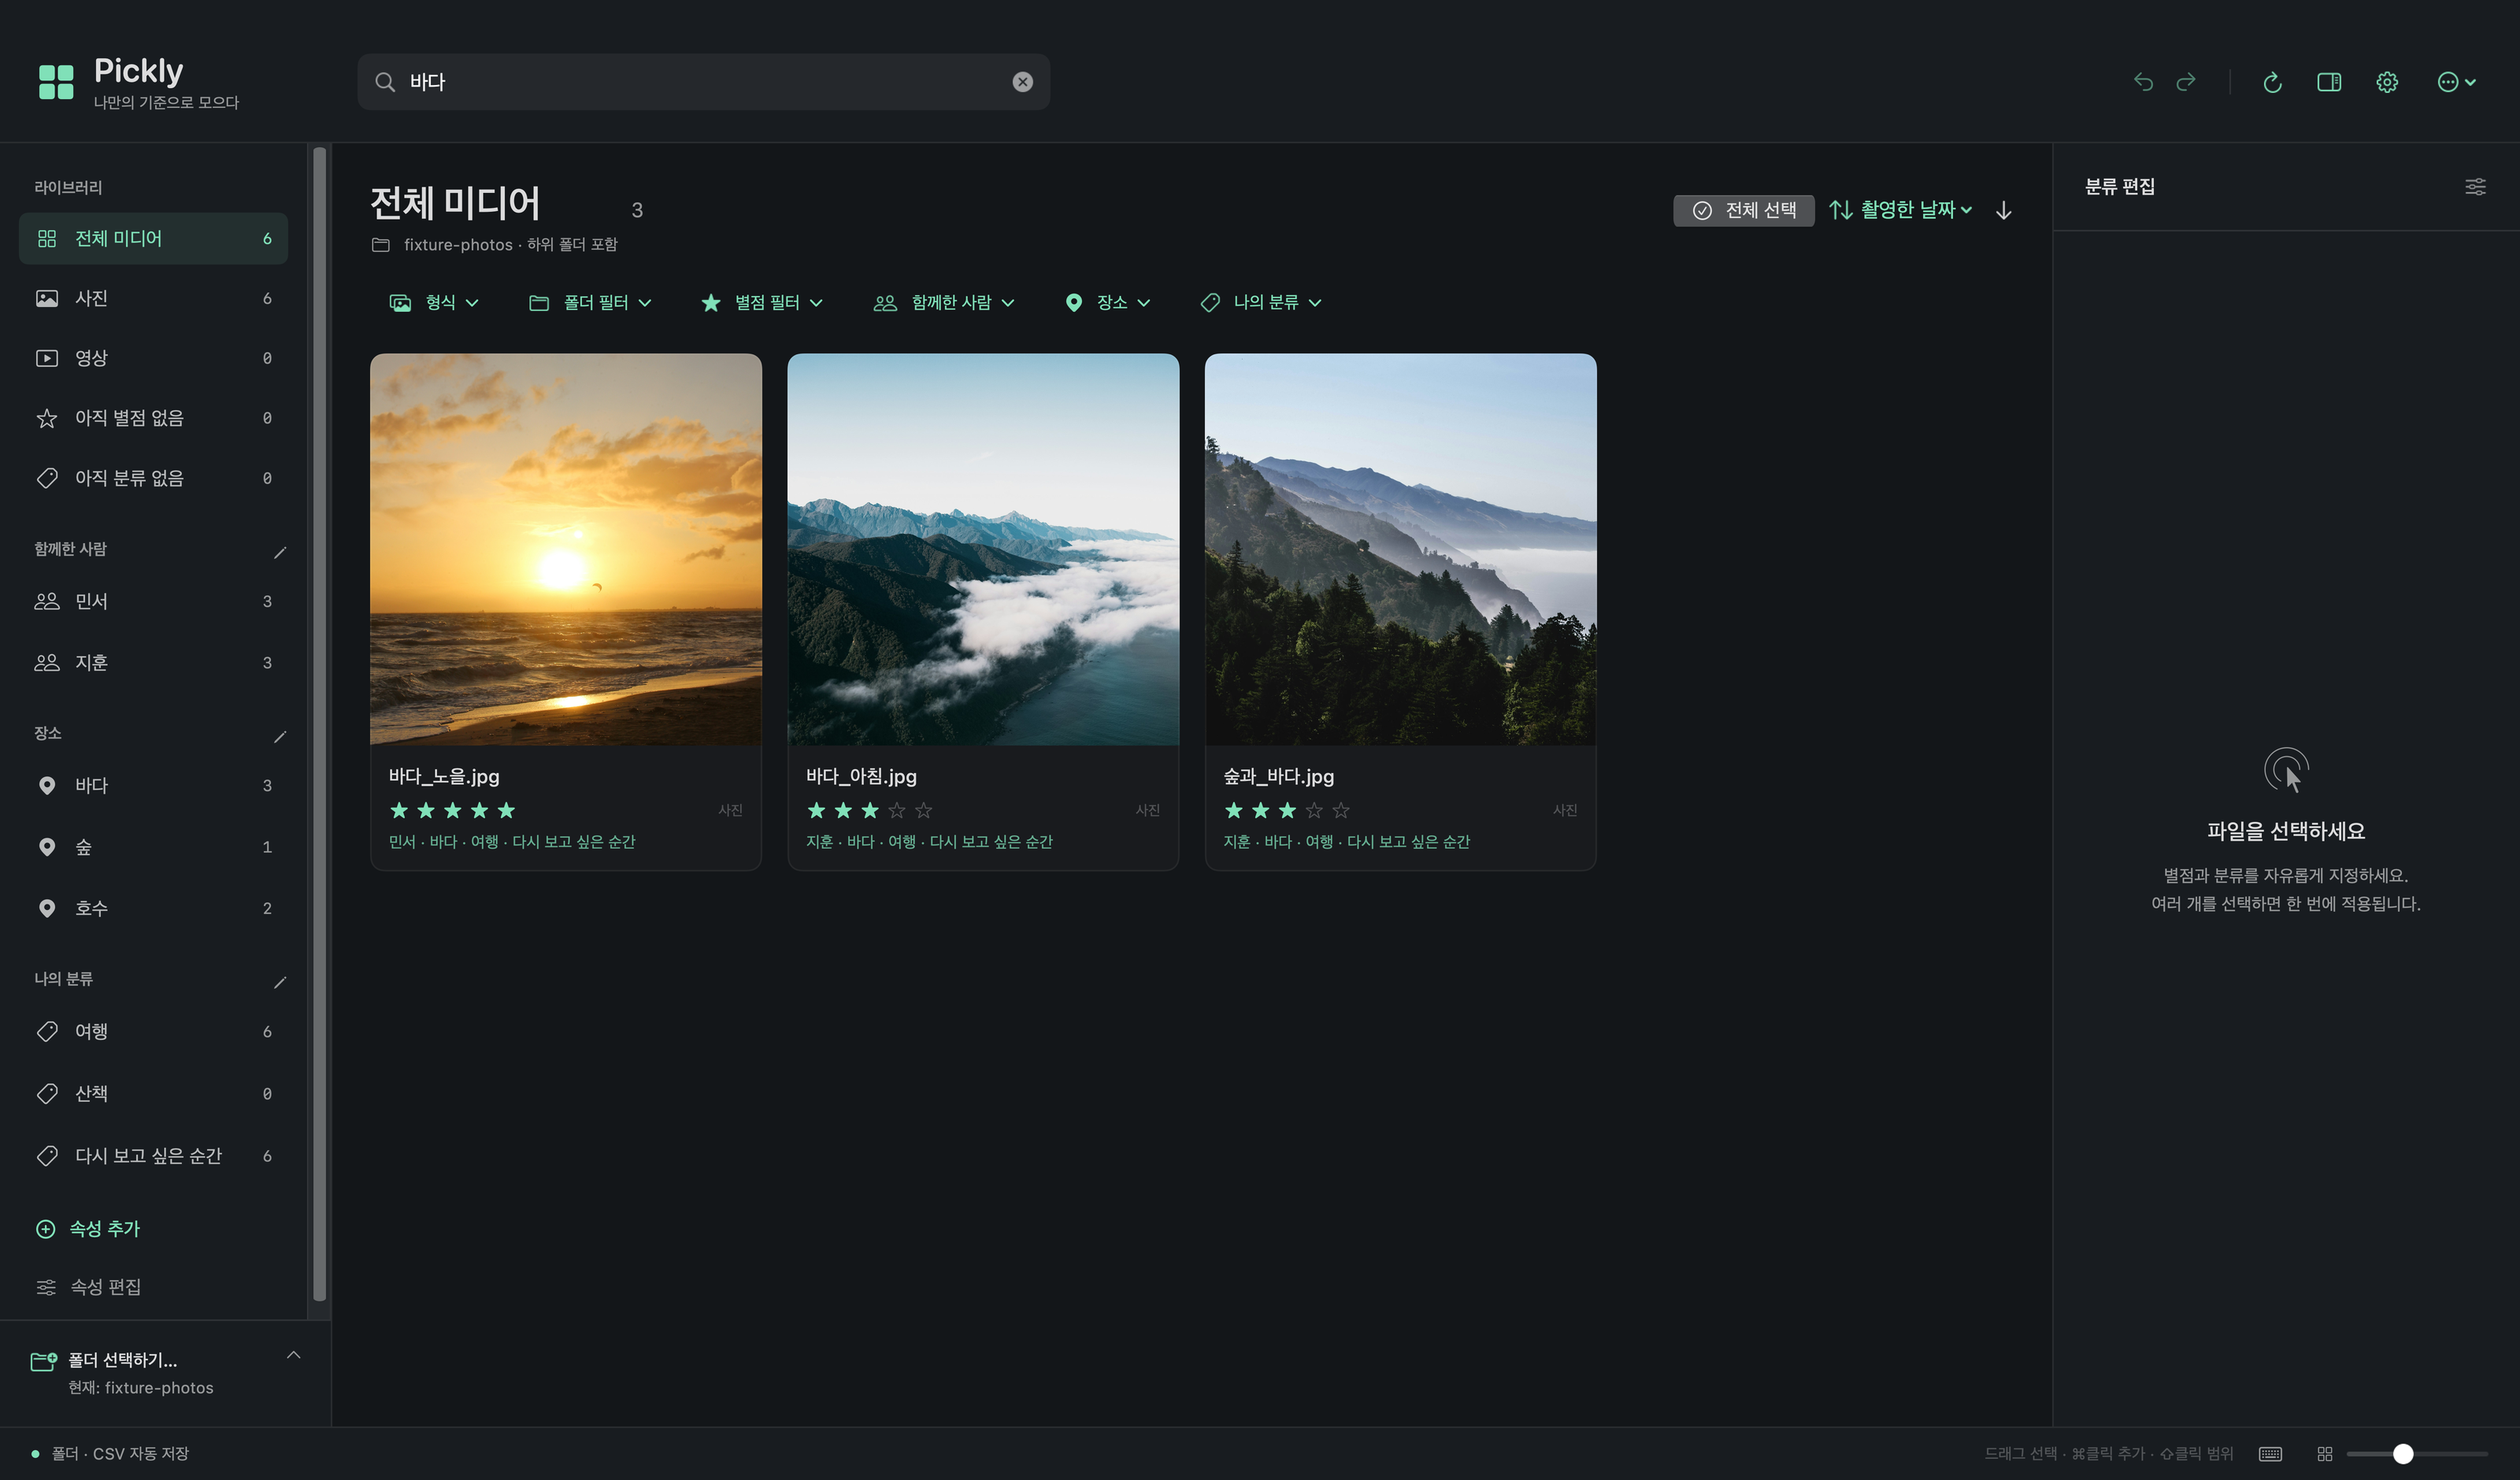Image resolution: width=2520 pixels, height=1480 pixels.
Task: Click the redo arrow icon
Action: [x=2186, y=82]
